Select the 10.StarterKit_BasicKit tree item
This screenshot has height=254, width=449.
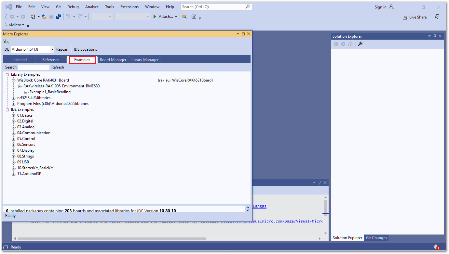[35, 168]
